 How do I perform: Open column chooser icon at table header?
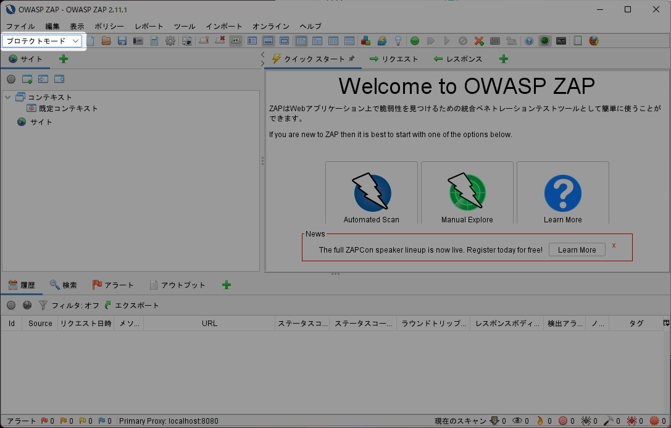click(x=666, y=323)
